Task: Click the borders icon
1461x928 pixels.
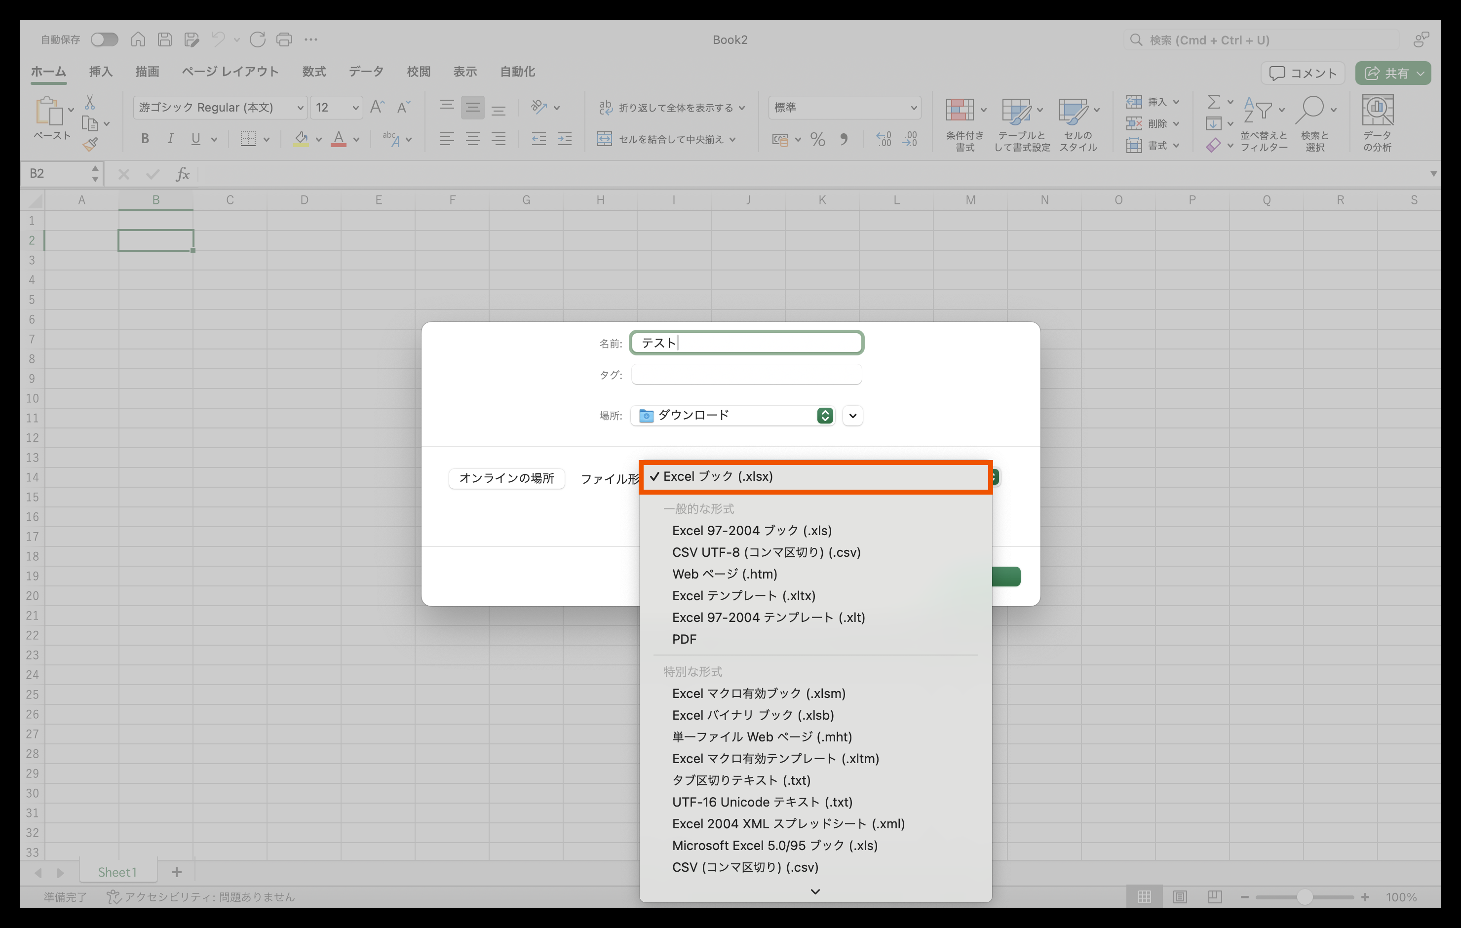Action: (x=248, y=139)
